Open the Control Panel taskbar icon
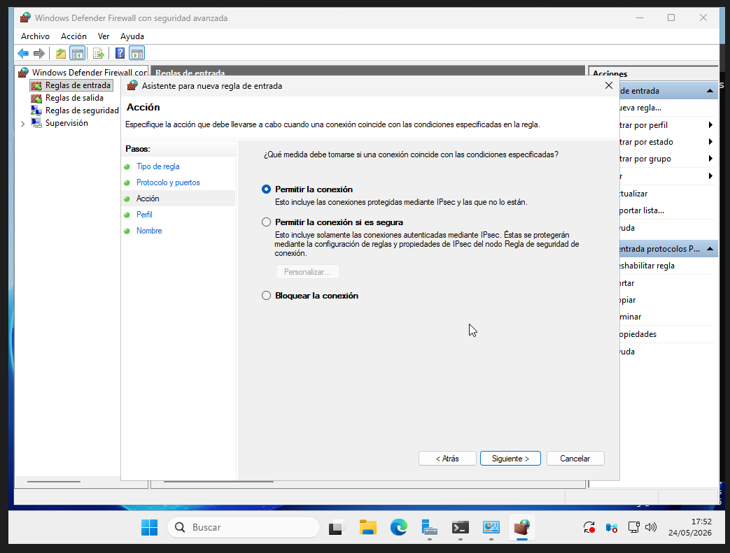Viewport: 730px width, 553px height. [x=491, y=527]
